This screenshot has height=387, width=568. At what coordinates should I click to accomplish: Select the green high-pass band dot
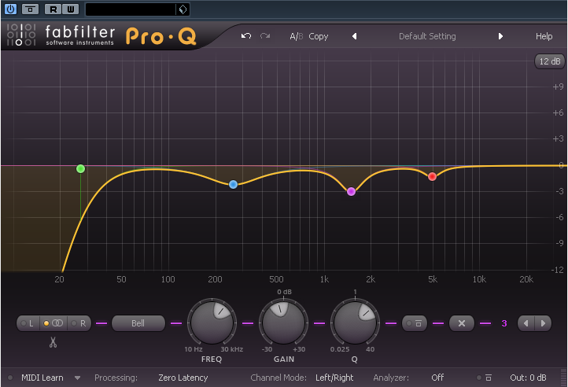pyautogui.click(x=81, y=168)
